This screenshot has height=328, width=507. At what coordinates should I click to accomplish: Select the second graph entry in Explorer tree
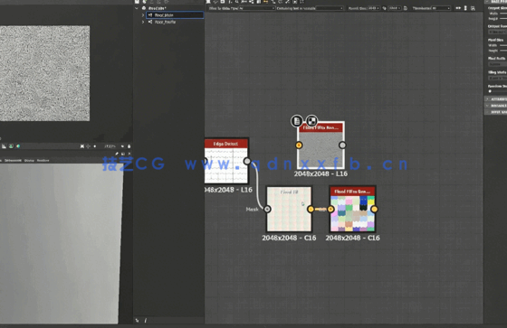[x=165, y=22]
